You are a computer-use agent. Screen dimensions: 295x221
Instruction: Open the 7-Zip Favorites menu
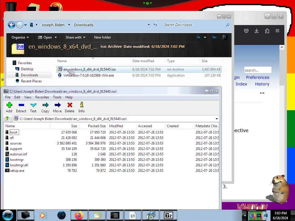(x=42, y=97)
